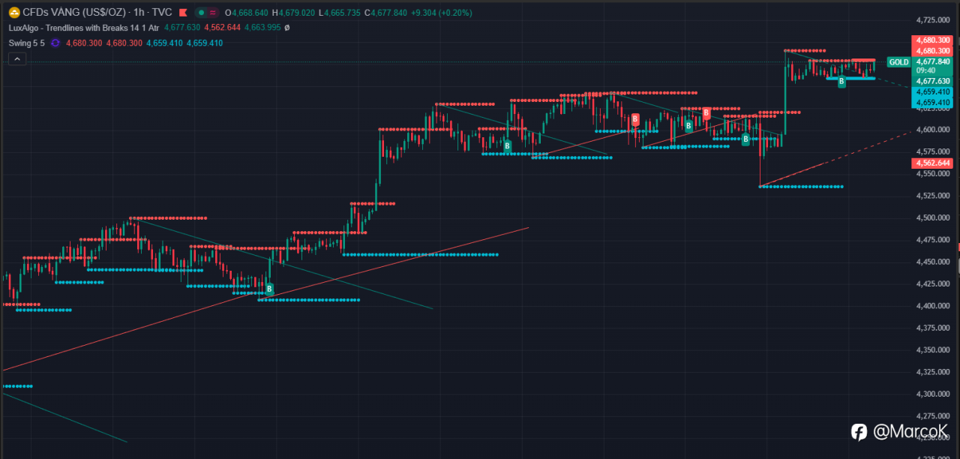Click the 4,300.000 price scale tick
The image size is (960, 459).
[x=934, y=394]
